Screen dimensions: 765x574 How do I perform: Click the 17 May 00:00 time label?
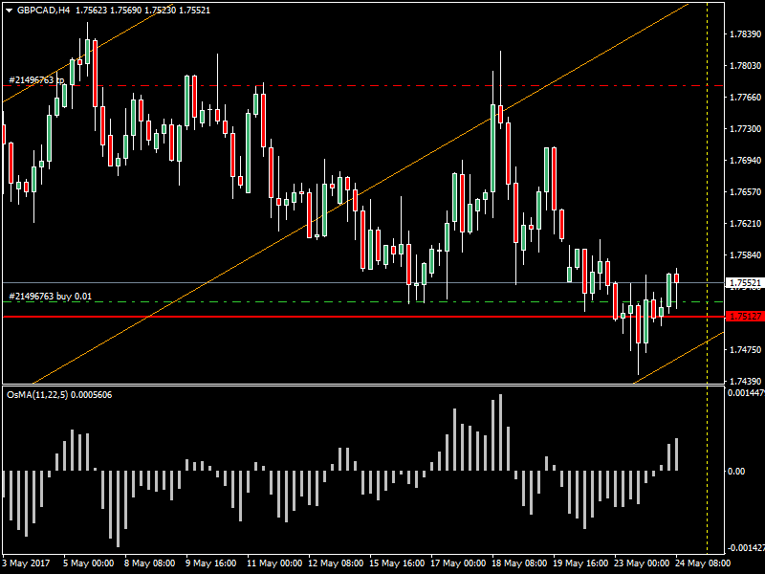coord(458,563)
